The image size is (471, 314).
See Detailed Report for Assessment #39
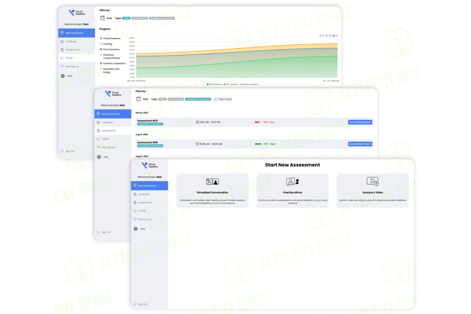[360, 122]
